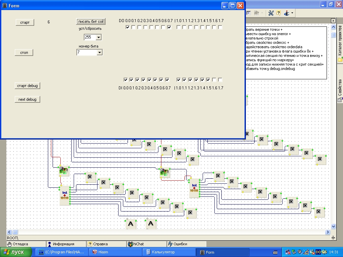
Task: Switch to the Информация tab
Action: (x=66, y=244)
